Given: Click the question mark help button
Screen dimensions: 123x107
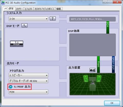Looking at the screenshot, I should (53, 18).
